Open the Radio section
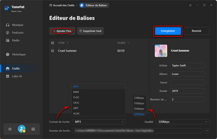 tap(15, 40)
